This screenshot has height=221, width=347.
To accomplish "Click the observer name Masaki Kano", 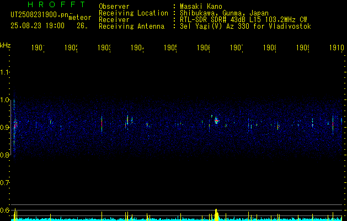I will [201, 7].
